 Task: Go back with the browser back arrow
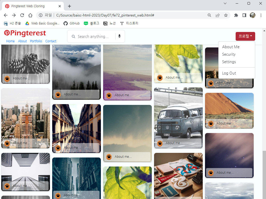[x=6, y=15]
